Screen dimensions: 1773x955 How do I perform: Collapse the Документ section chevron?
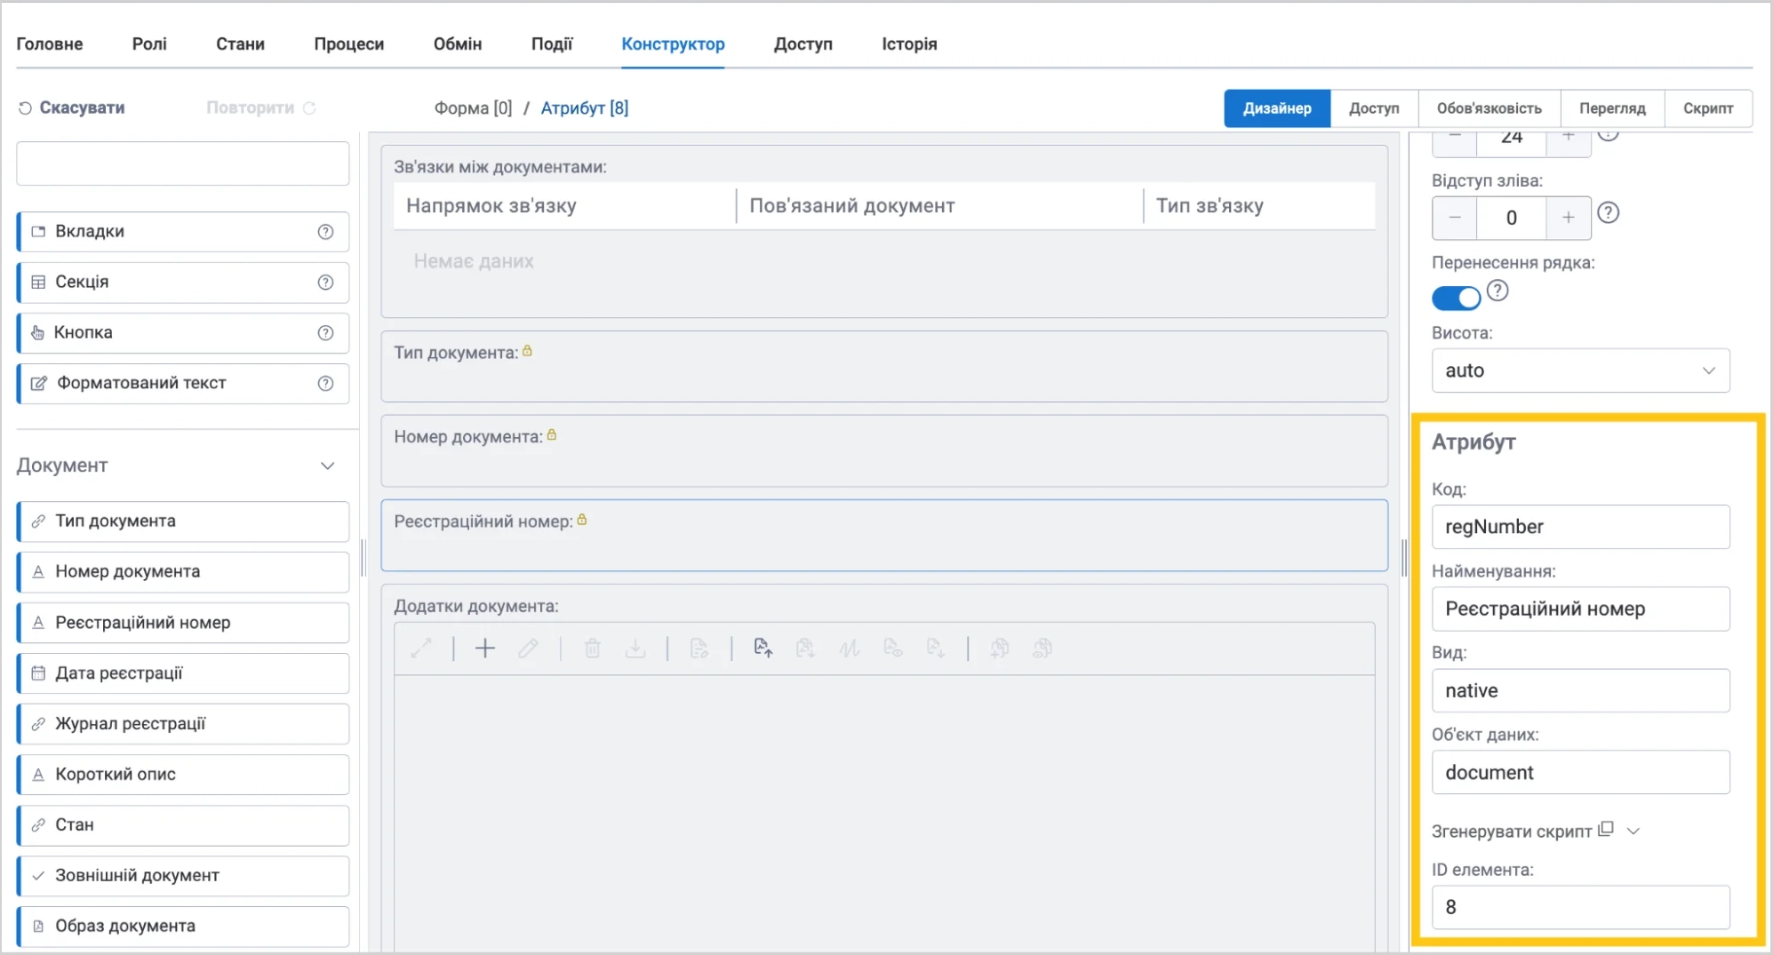point(328,466)
